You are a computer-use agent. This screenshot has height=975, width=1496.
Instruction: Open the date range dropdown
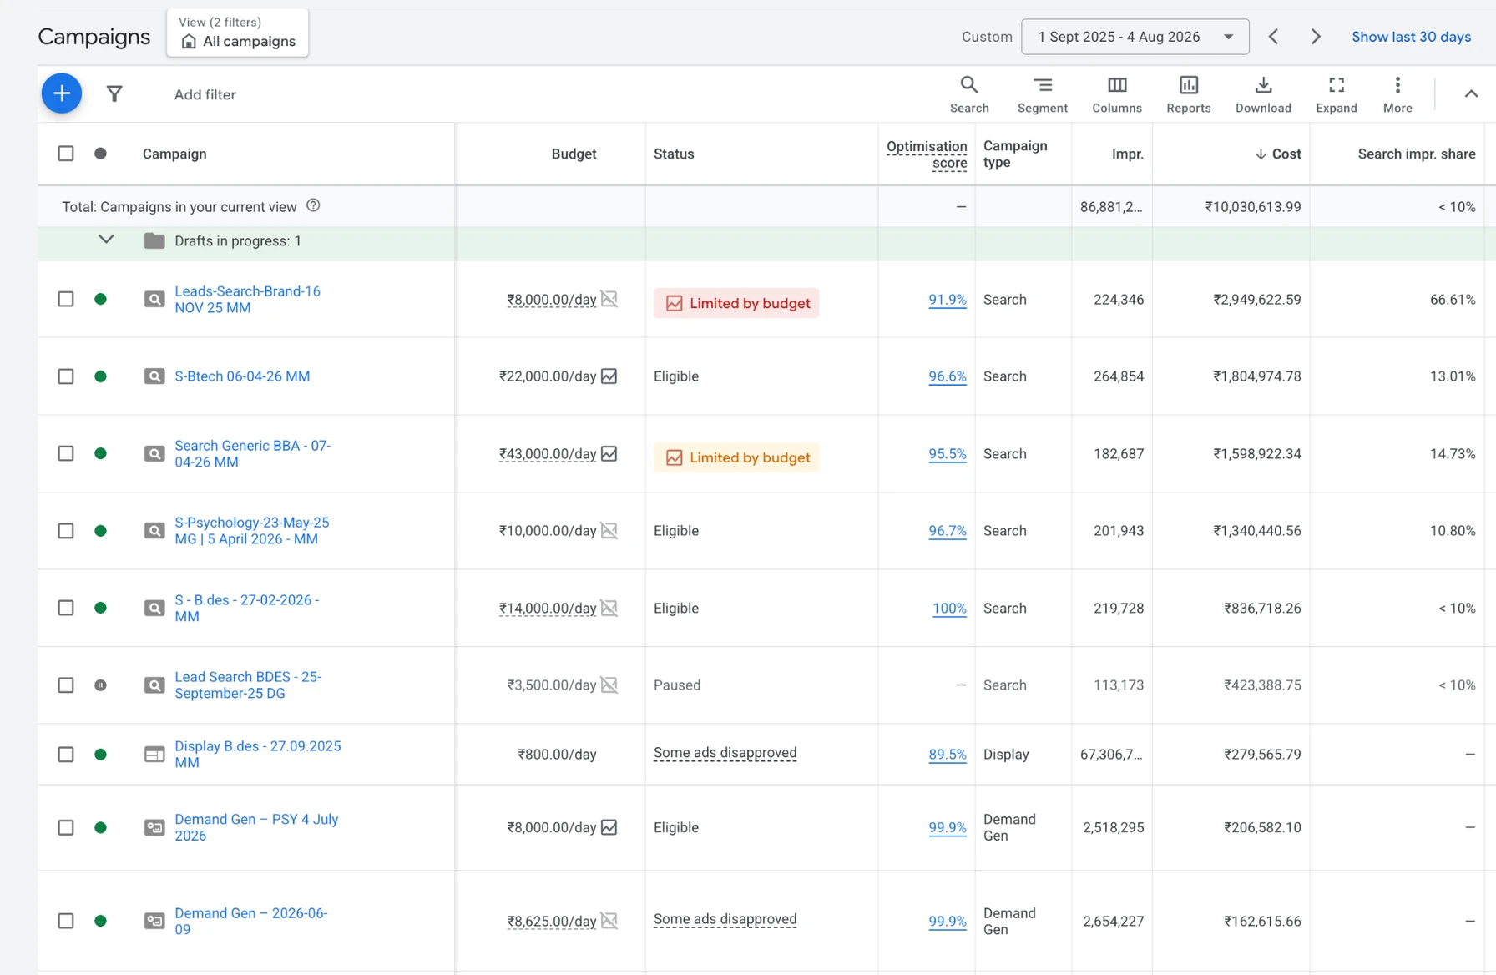tap(1135, 37)
